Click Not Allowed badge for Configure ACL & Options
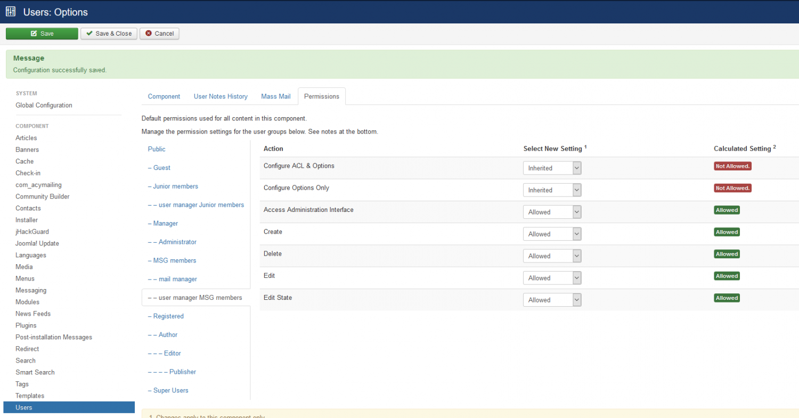 (x=732, y=166)
